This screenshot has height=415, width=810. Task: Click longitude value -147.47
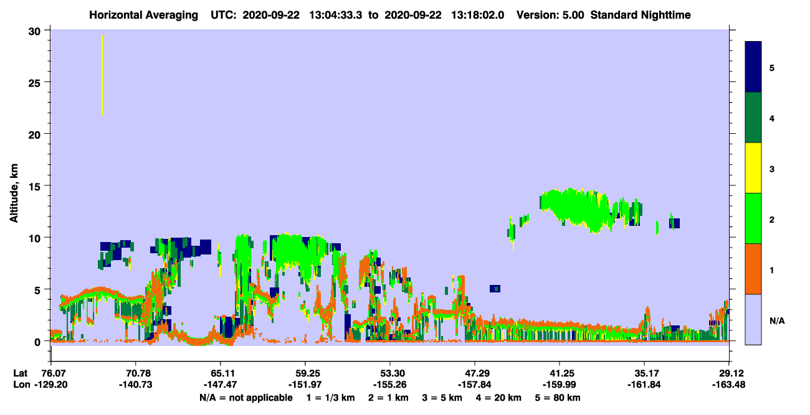tap(220, 385)
